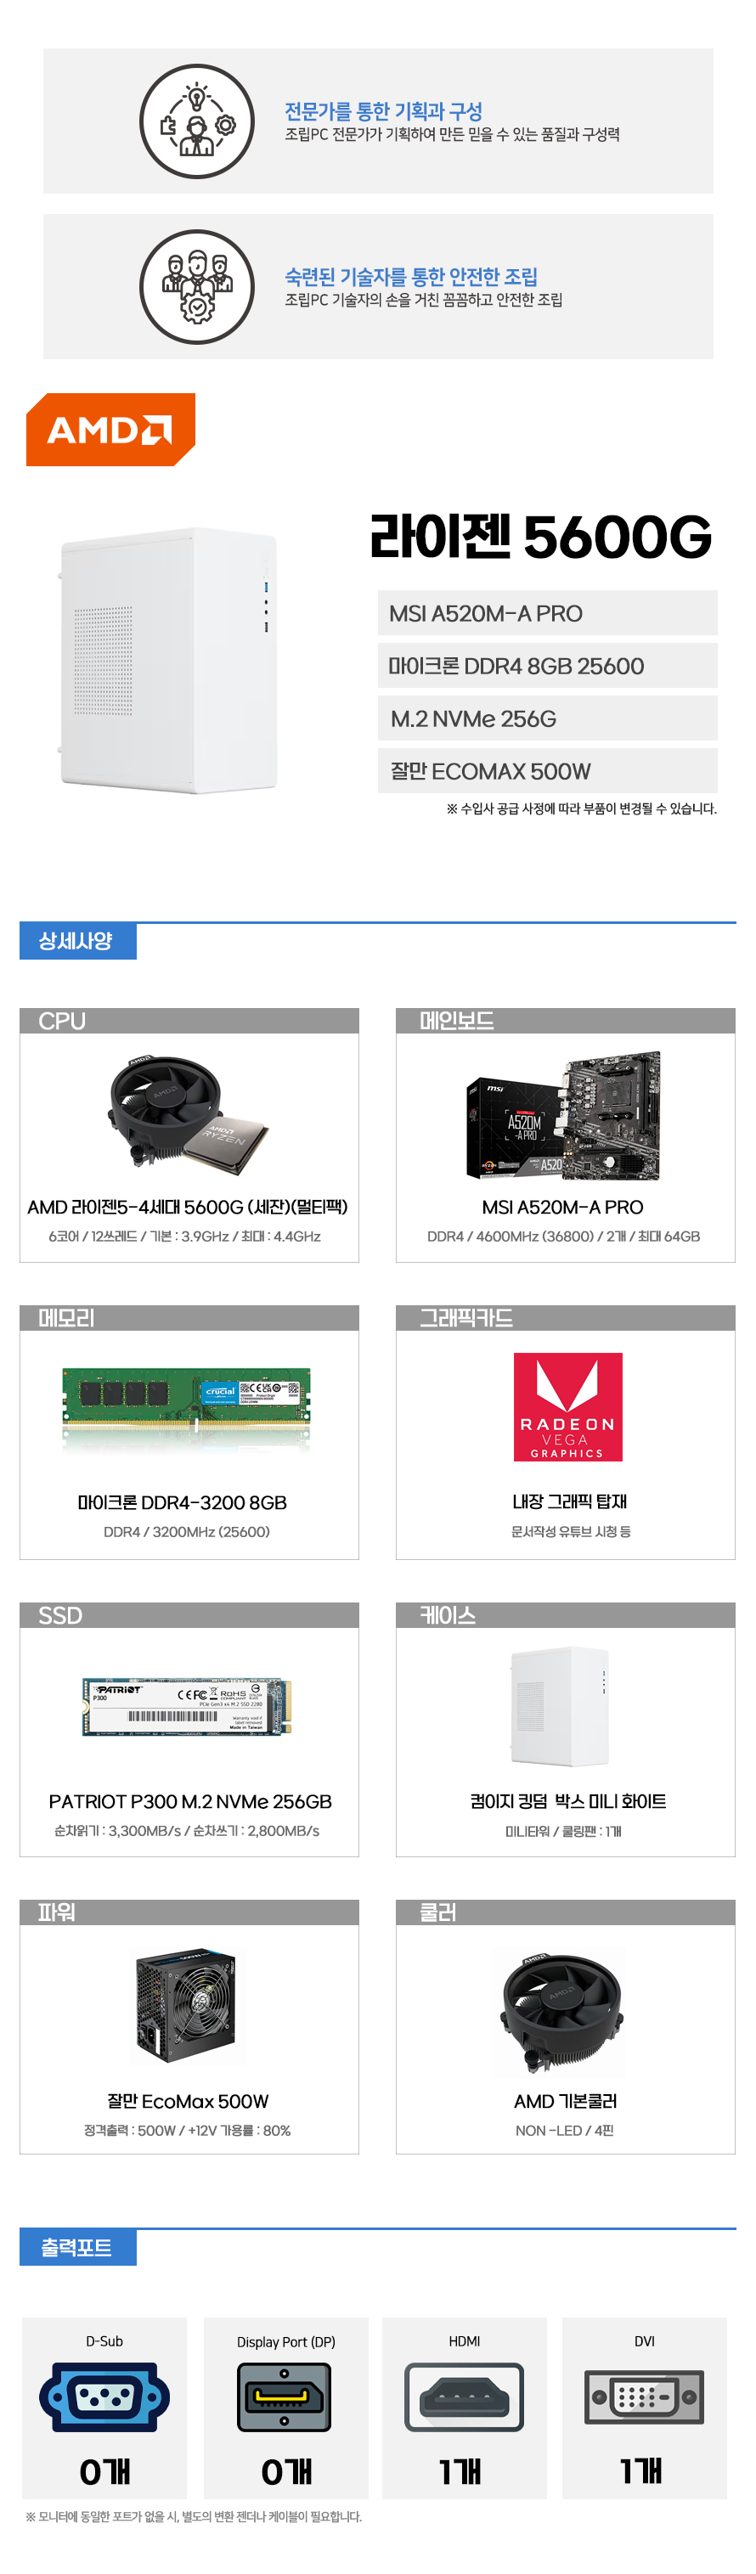The height and width of the screenshot is (2574, 756).
Task: Click the DVI port icon
Action: [x=644, y=2397]
